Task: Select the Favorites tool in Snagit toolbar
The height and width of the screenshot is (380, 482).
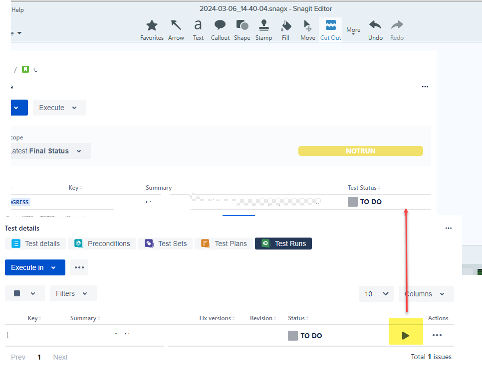Action: pyautogui.click(x=152, y=30)
